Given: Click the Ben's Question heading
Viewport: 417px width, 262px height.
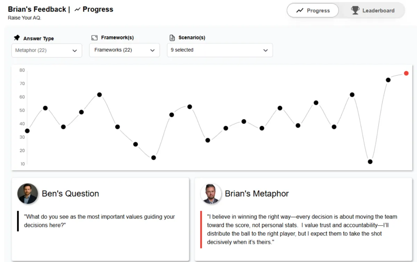Looking at the screenshot, I should pos(70,194).
